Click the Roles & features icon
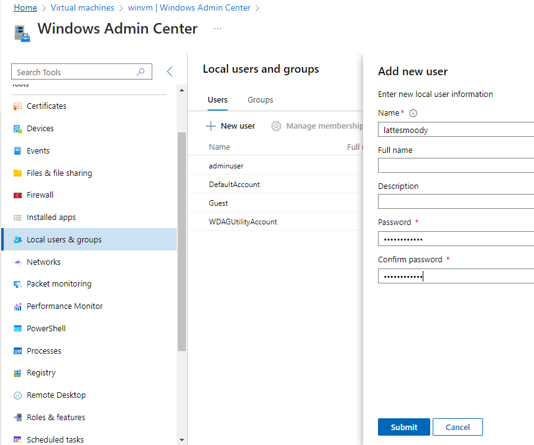Screen dimensions: 534x445 coord(17,418)
